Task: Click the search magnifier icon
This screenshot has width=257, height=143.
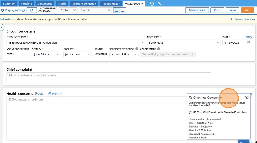Action: (109, 10)
